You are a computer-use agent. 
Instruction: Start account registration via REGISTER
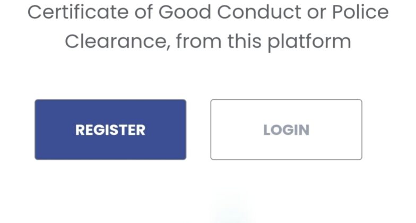(x=110, y=130)
